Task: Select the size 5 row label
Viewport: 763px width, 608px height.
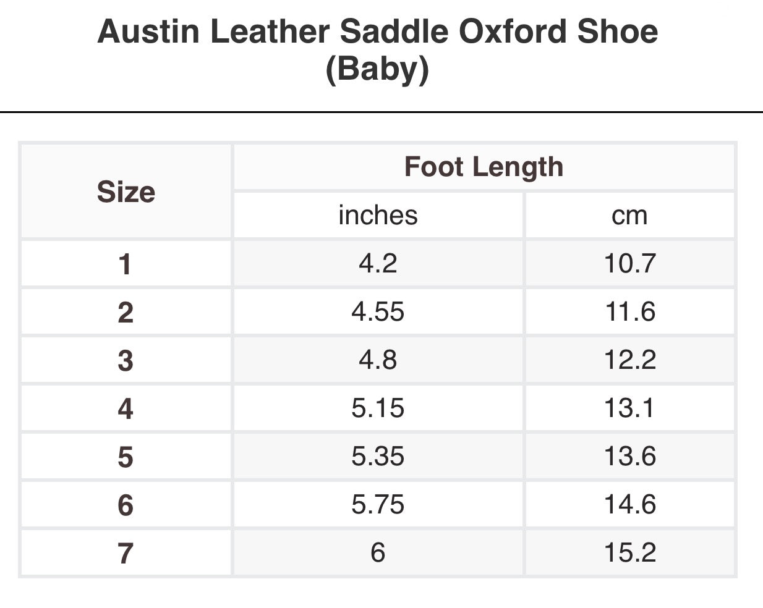Action: pyautogui.click(x=126, y=457)
